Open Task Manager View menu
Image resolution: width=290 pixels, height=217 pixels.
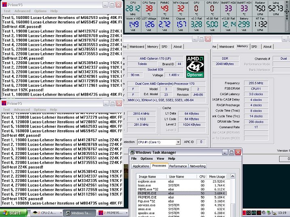click(160, 159)
